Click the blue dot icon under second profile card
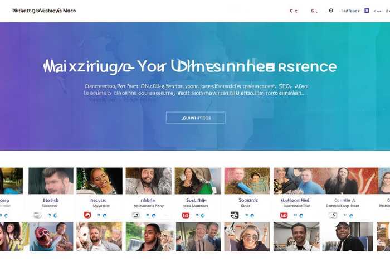The width and height of the screenshot is (390, 262). coord(55,215)
